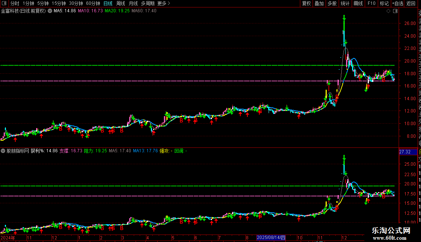Image resolution: width=421 pixels, height=242 pixels.
Task: Click the 27.32 price box
Action: click(408, 152)
